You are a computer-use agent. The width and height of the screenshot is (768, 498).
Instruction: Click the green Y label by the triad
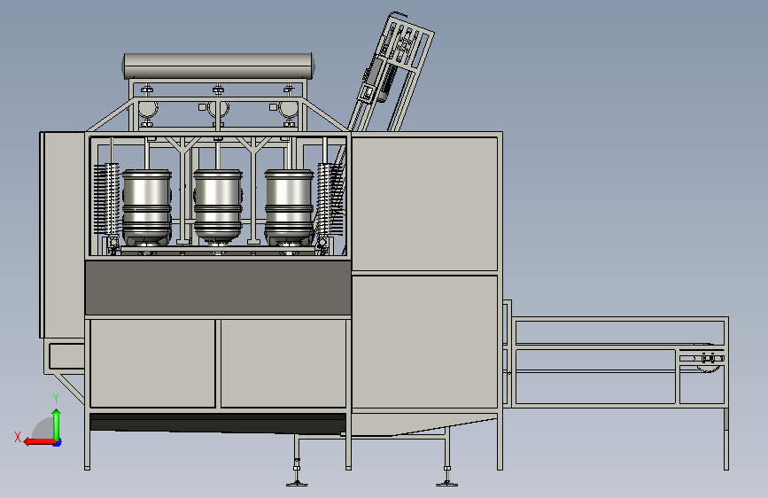[56, 399]
